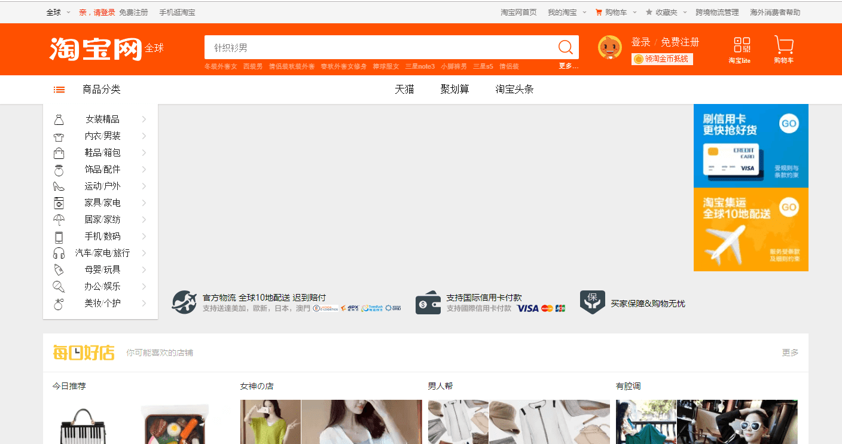The height and width of the screenshot is (444, 842).
Task: Click 更多 under the search box
Action: point(568,66)
